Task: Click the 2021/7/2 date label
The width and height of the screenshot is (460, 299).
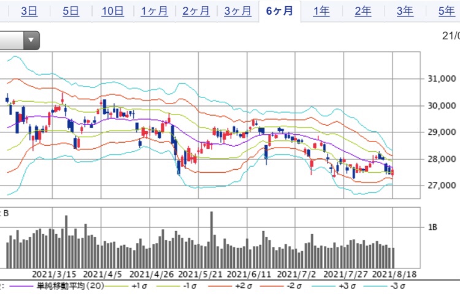Action: pos(297,274)
